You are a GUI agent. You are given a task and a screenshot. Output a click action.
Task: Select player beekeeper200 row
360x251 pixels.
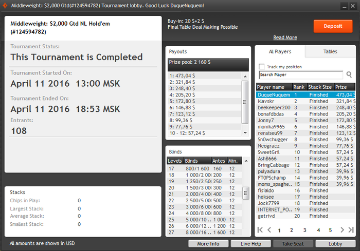click(x=305, y=108)
